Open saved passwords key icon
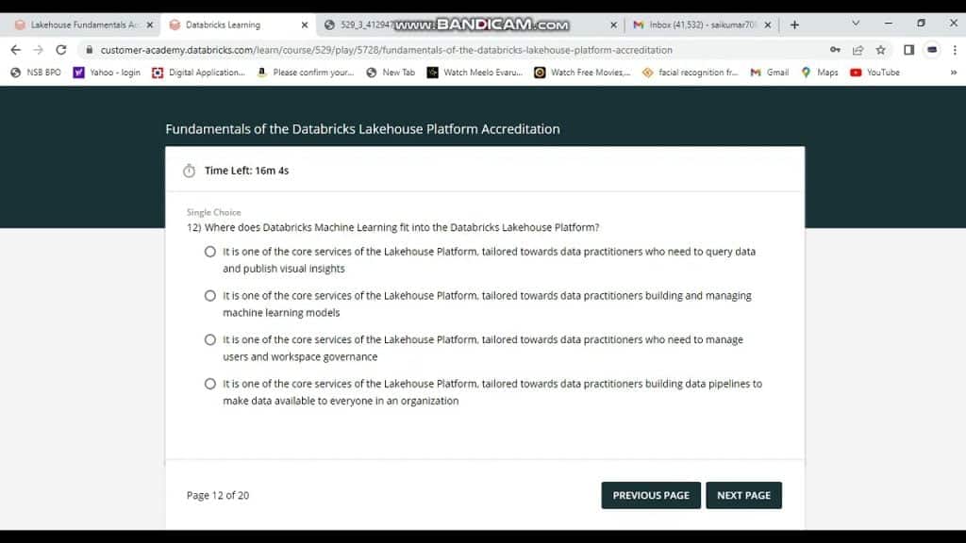This screenshot has width=966, height=543. click(835, 50)
